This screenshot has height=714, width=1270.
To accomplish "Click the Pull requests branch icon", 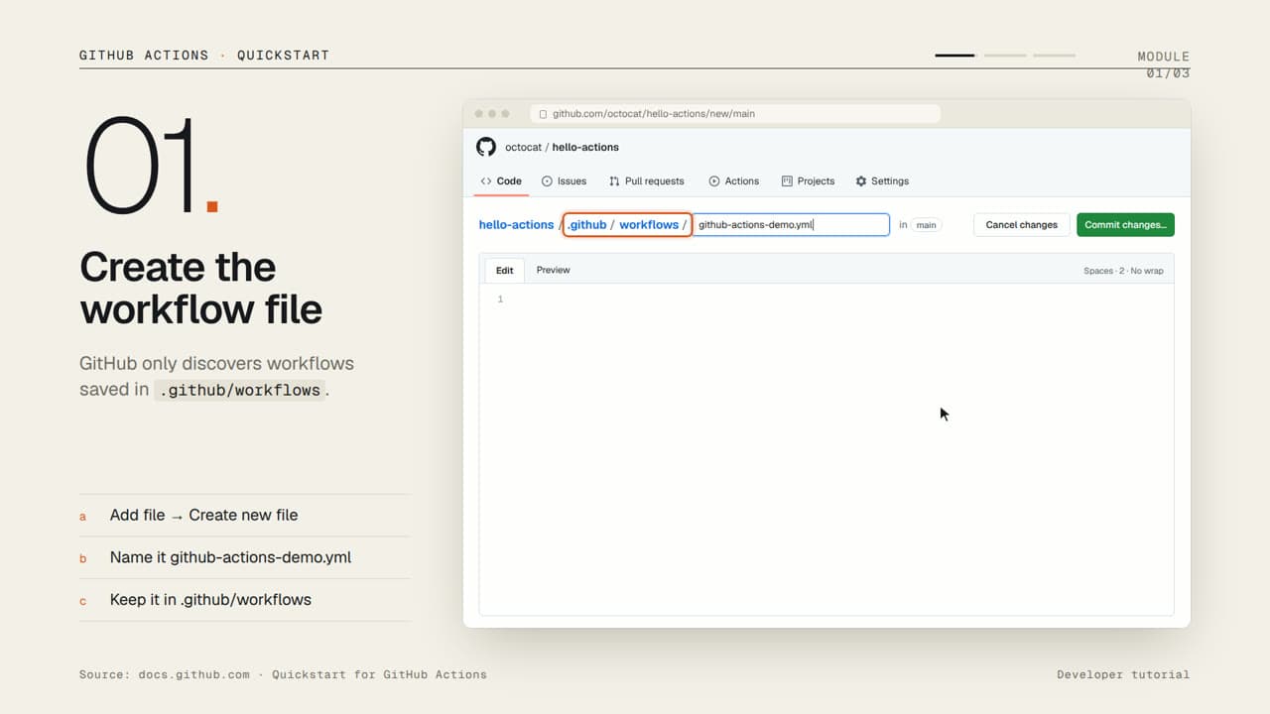I will (x=614, y=181).
